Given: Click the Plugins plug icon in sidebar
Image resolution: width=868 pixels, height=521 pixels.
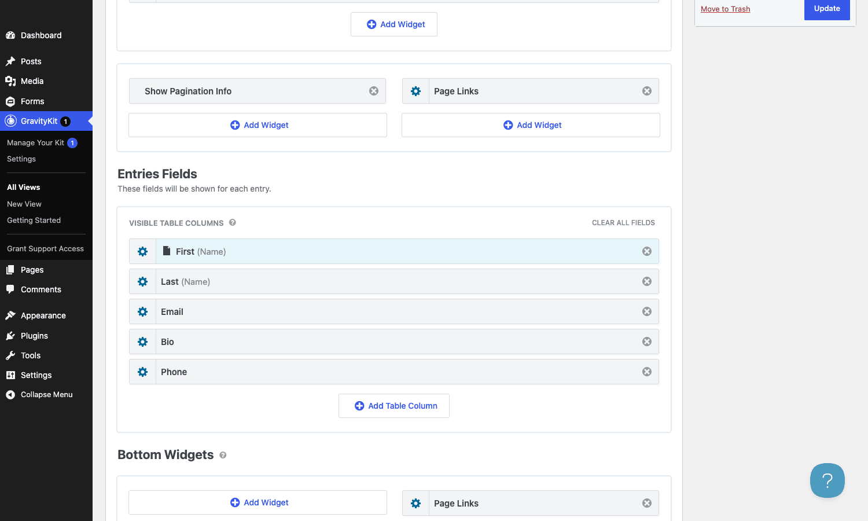Looking at the screenshot, I should (10, 336).
